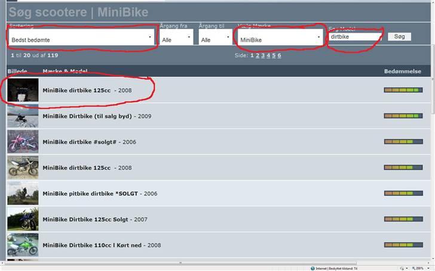Click rating bar of the first MiniBike listing
435x271 pixels.
(x=402, y=91)
